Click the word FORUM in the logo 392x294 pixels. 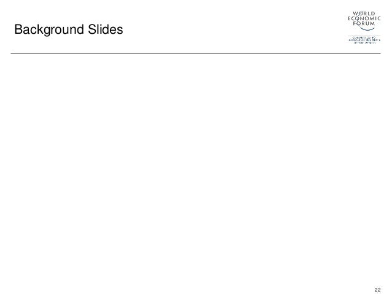tap(364, 23)
